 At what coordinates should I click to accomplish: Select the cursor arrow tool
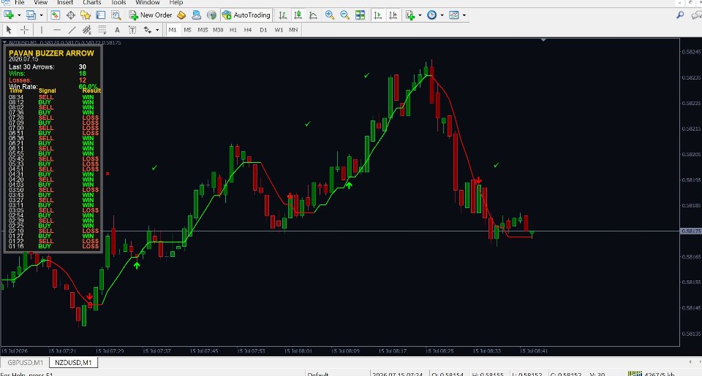tap(9, 30)
